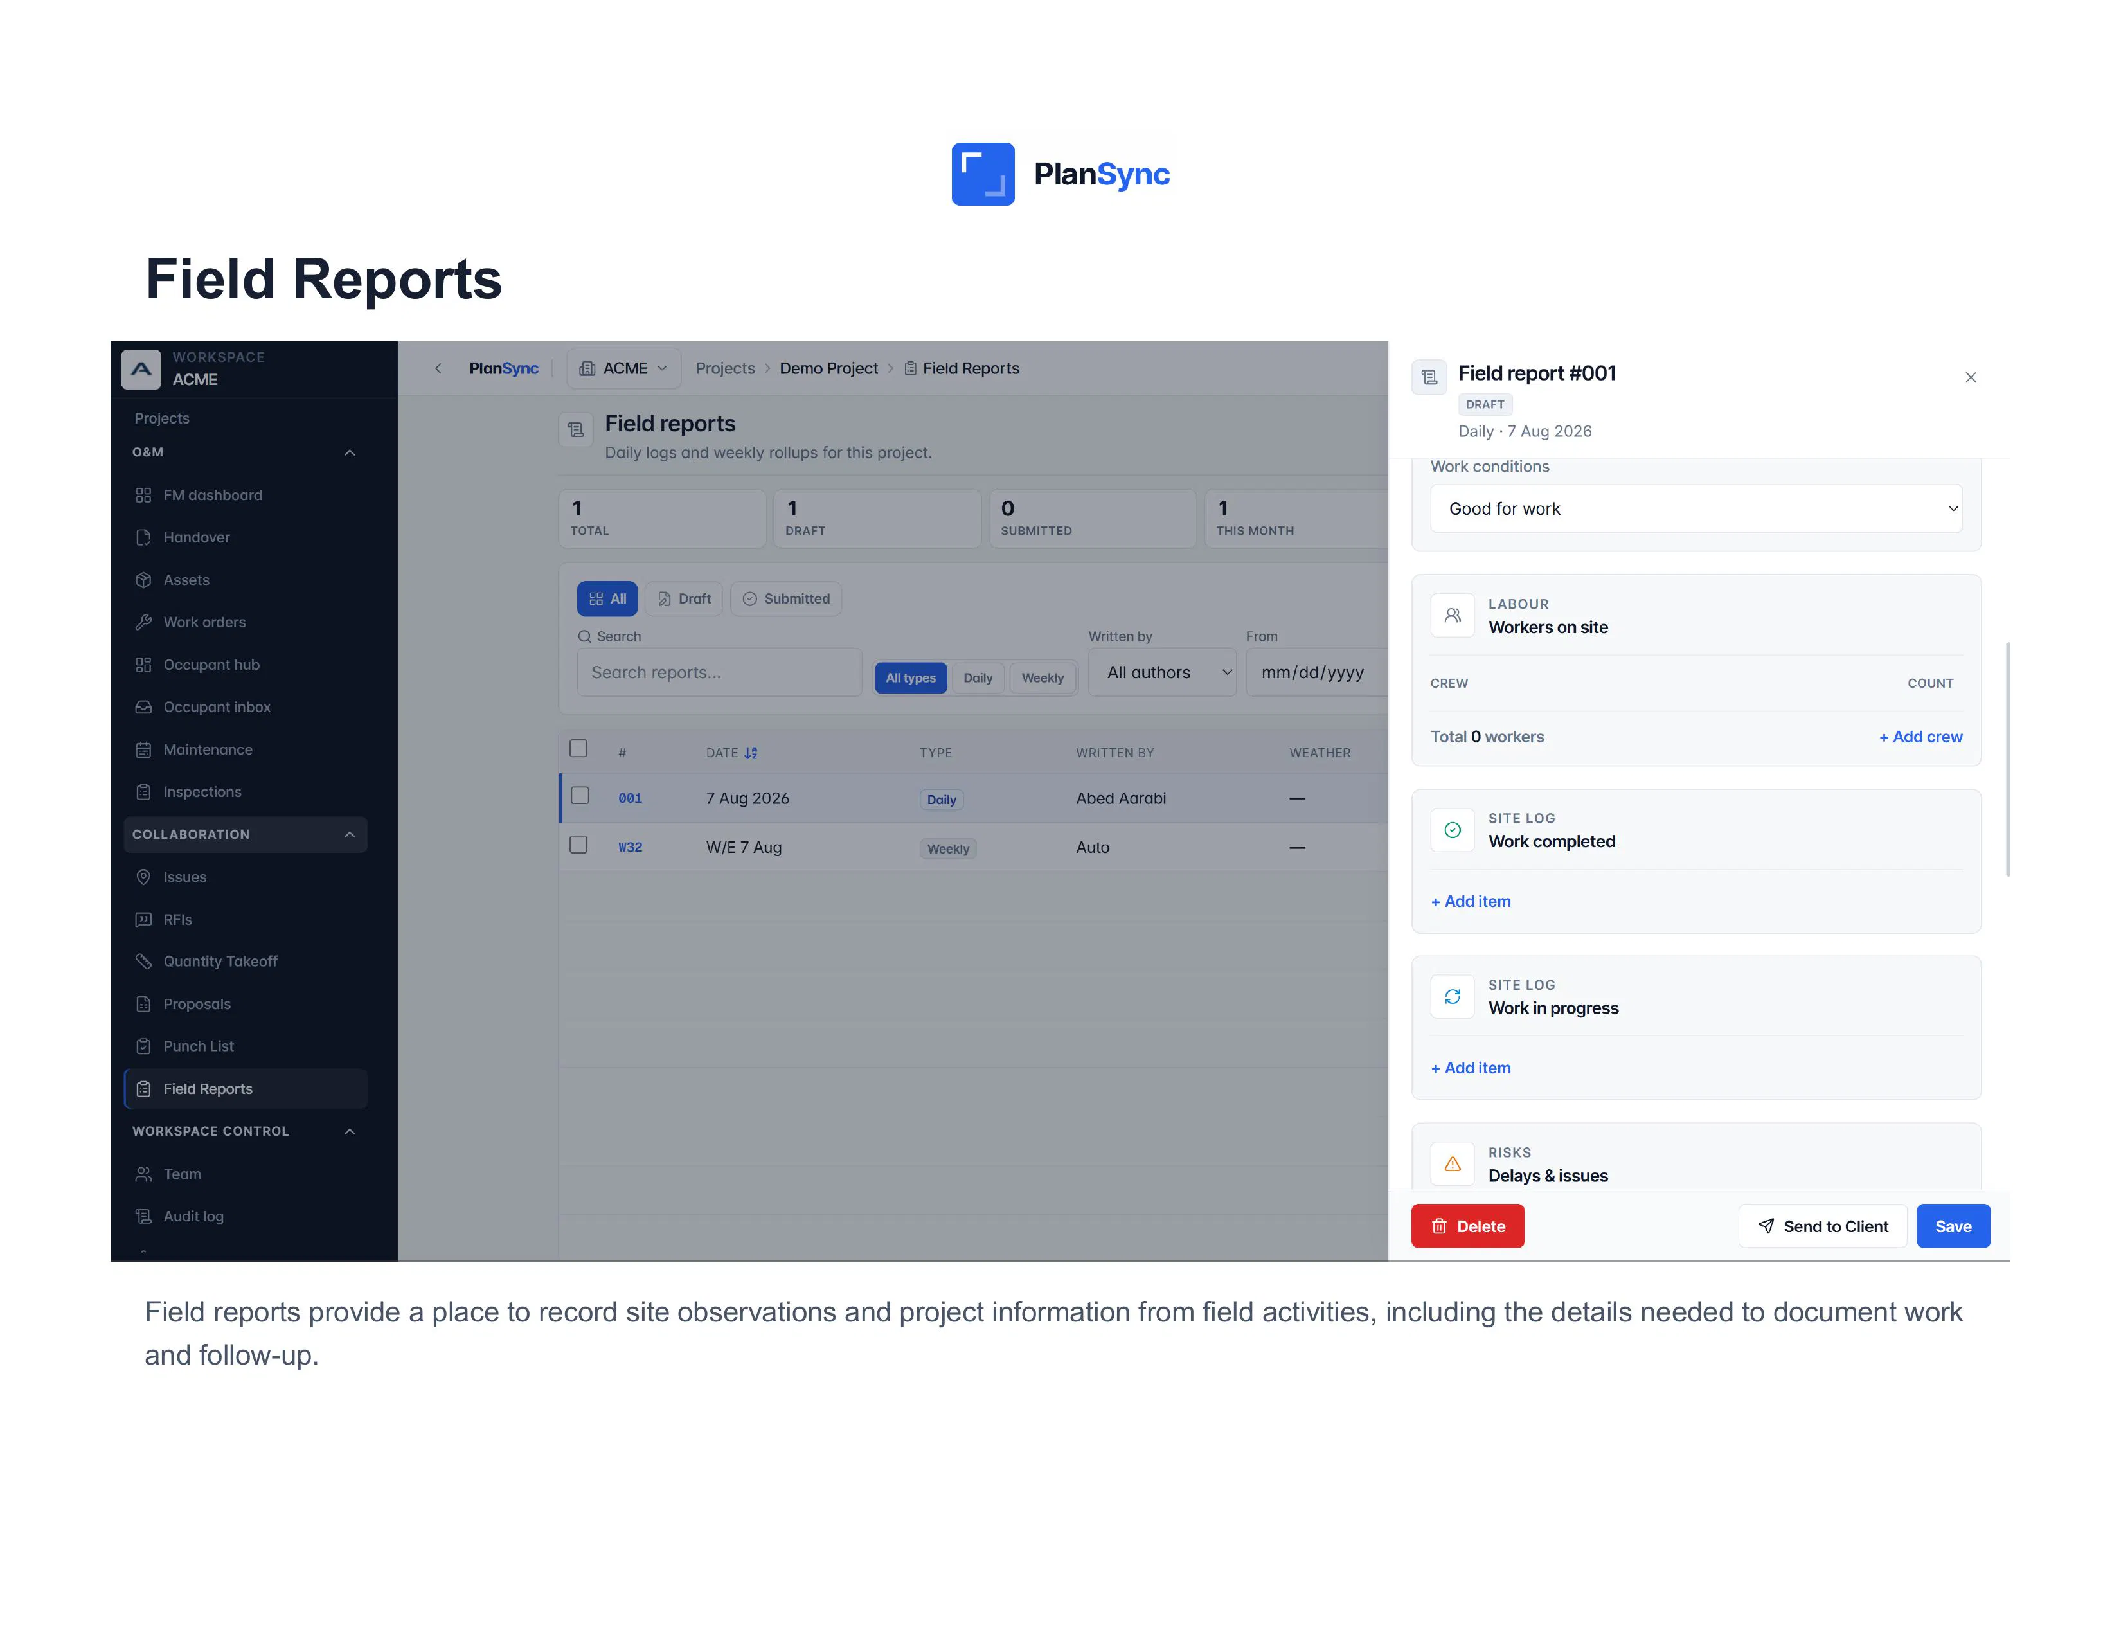Click Projects breadcrumb link
This screenshot has width=2121, height=1639.
(726, 369)
